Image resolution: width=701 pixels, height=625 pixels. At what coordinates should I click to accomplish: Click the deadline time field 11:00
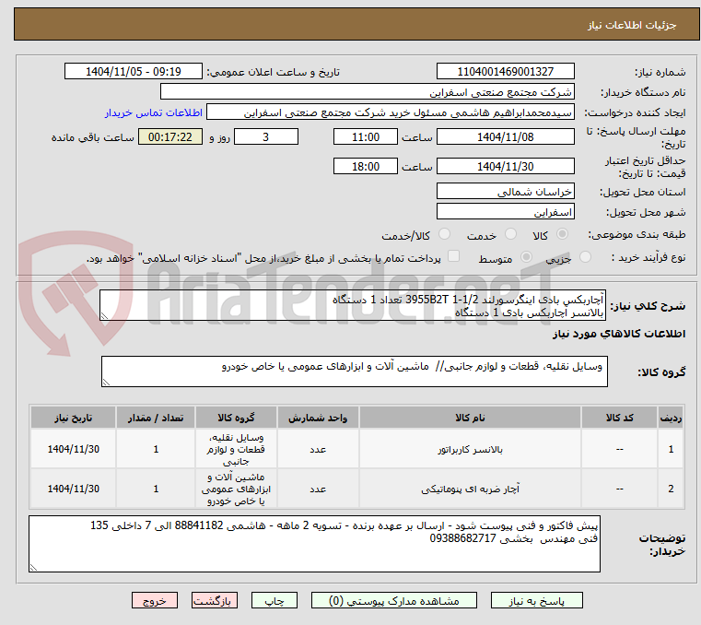point(366,137)
